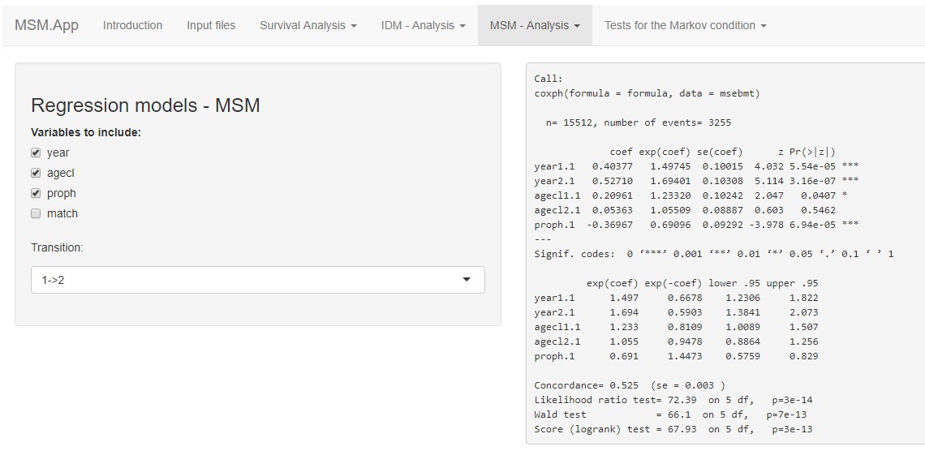Open the Tests for the Markov condition menu

point(679,25)
